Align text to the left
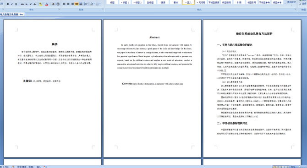The height and width of the screenshot is (168, 307). coord(64,4)
